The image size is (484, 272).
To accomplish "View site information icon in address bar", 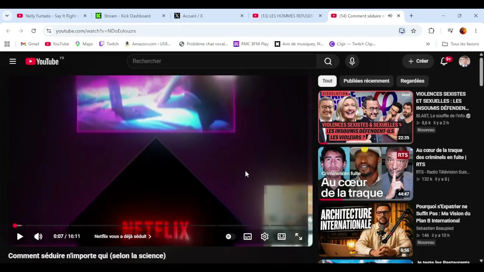I will coord(49,31).
